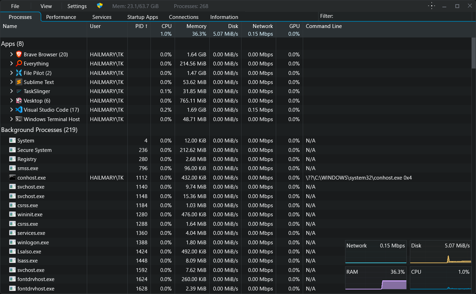
Task: Expand the Brave Browser process group
Action: point(11,54)
